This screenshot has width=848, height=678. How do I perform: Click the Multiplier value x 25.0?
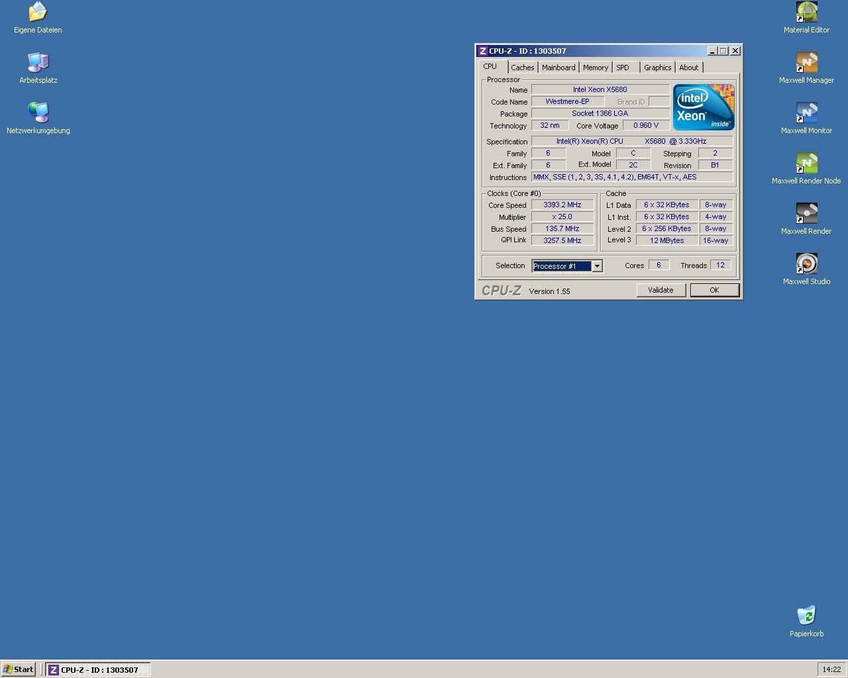point(562,217)
